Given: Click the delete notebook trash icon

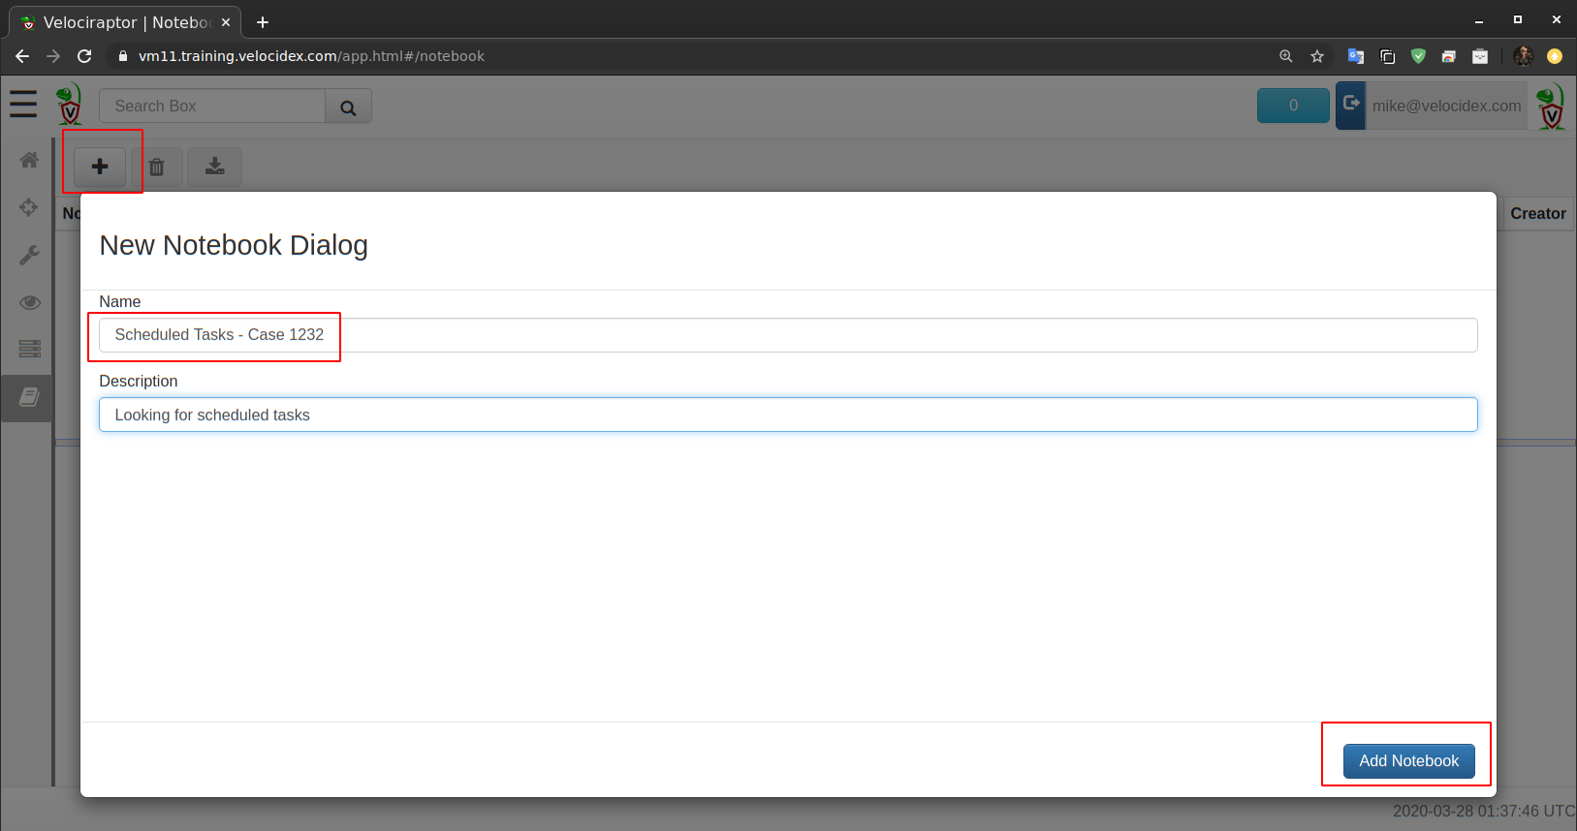Looking at the screenshot, I should pos(157,167).
